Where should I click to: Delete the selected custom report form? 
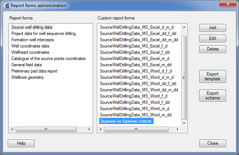click(x=212, y=49)
